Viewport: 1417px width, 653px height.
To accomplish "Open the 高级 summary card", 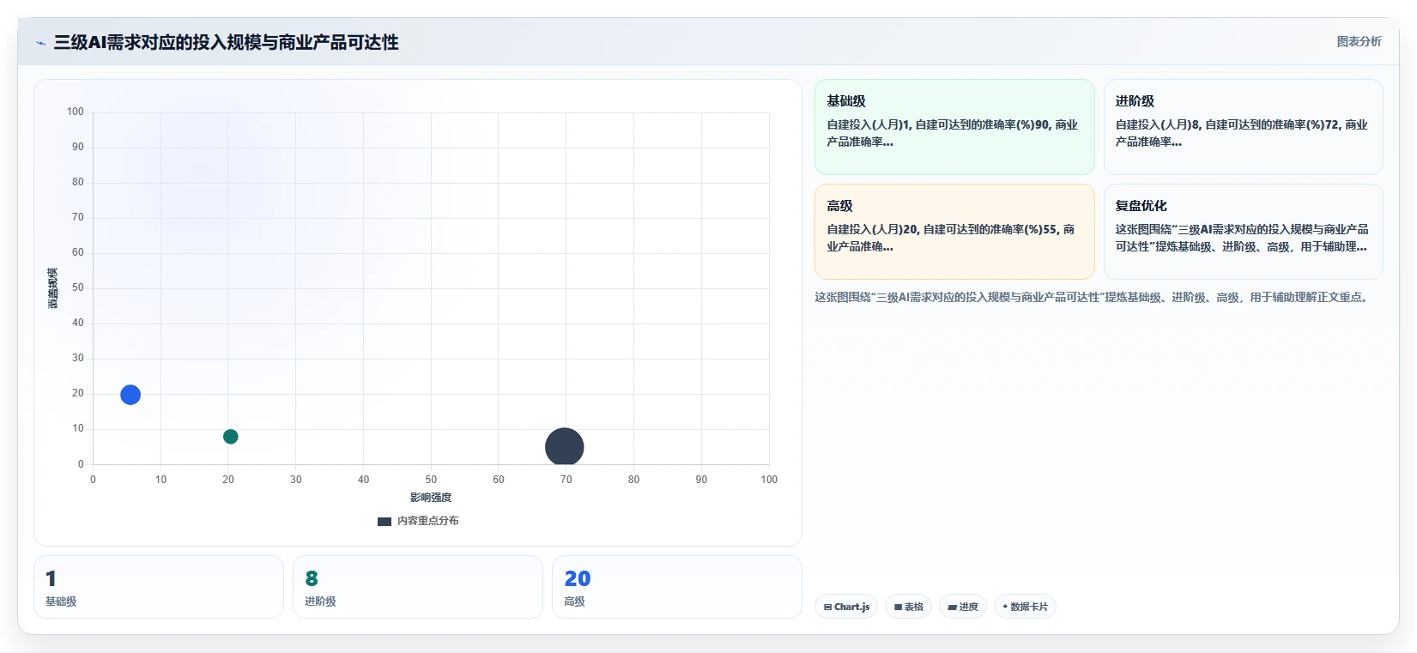I will click(954, 232).
